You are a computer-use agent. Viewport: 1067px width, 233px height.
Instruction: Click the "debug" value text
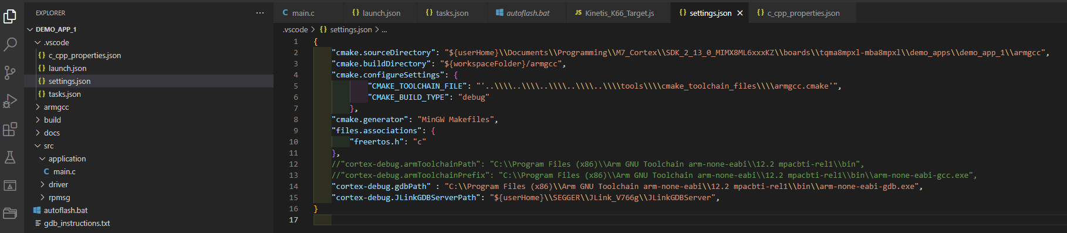(x=474, y=97)
